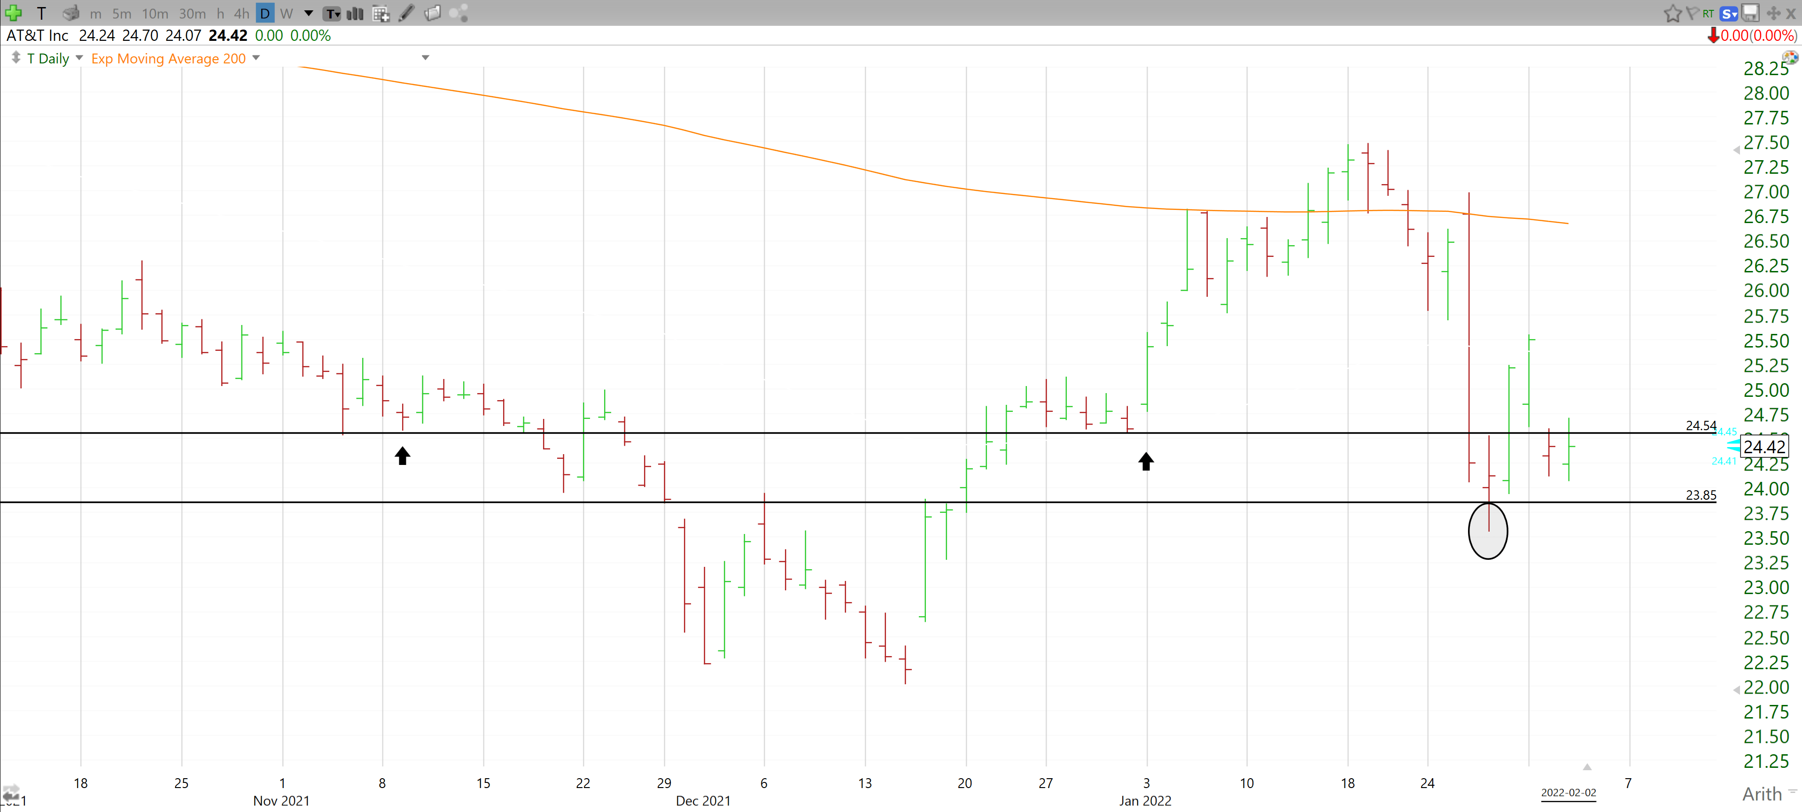Click the red 0.00(0.00%) change readout

[x=1759, y=36]
